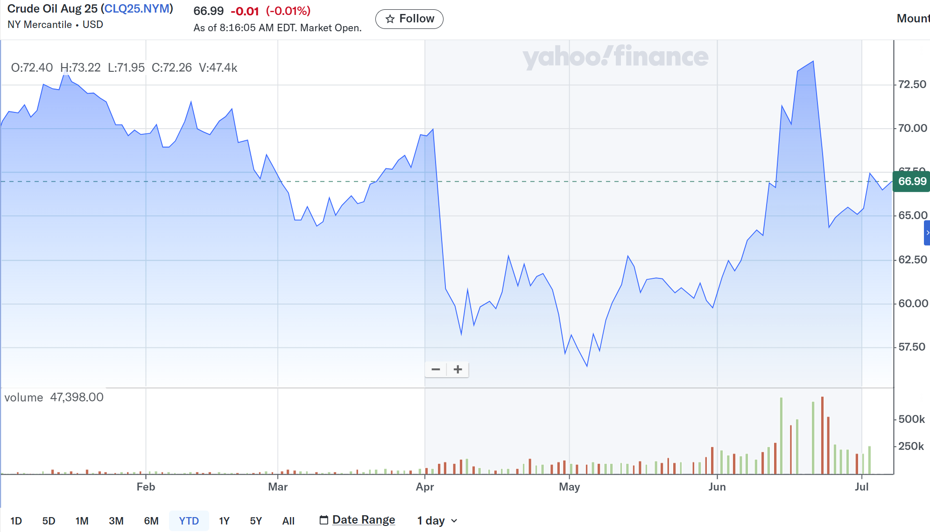
Task: Expand the blue side panel arrow
Action: coord(927,233)
